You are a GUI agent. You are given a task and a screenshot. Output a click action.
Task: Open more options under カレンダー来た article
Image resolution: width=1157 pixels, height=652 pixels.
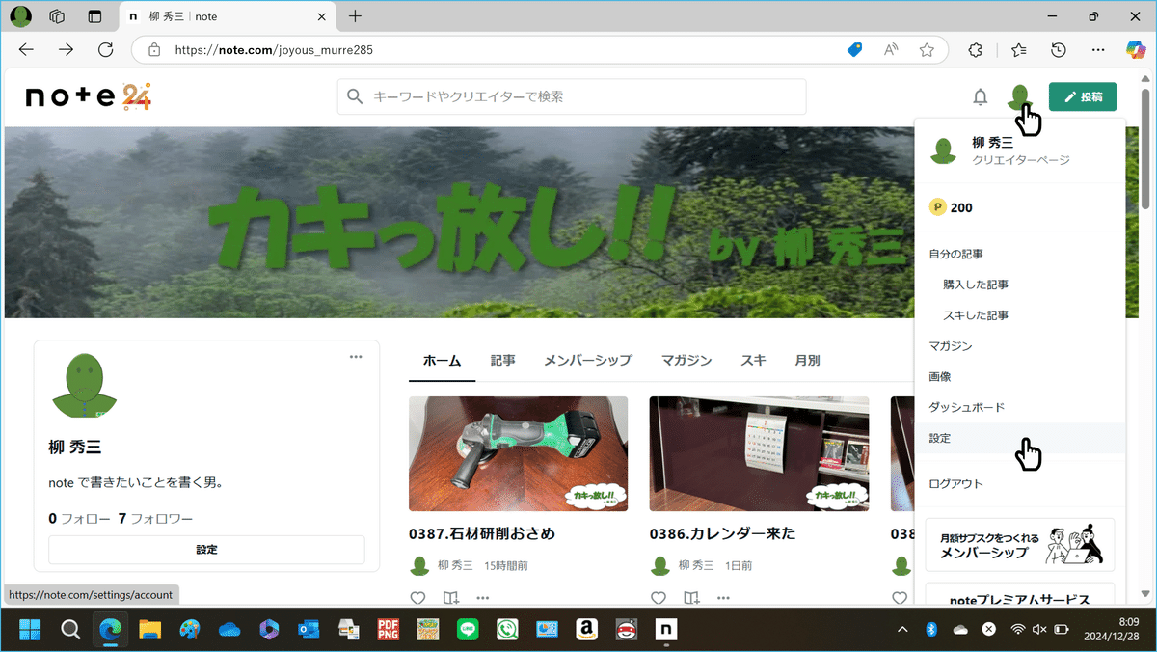pyautogui.click(x=723, y=598)
